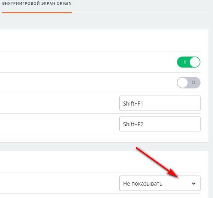The height and width of the screenshot is (198, 213).
Task: Click the white knob of the gray toggle
Action: point(182,83)
